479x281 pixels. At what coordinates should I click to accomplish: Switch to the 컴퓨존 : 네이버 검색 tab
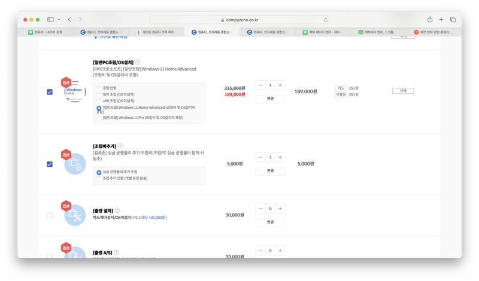[x=46, y=32]
